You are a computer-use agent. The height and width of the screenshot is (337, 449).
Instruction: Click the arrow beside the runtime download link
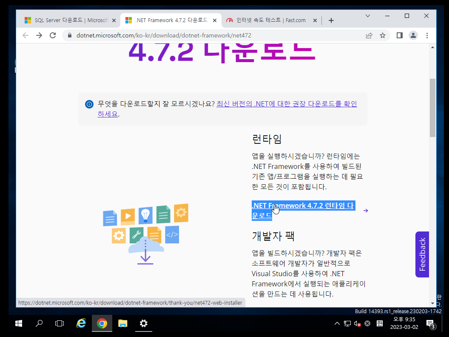(365, 211)
